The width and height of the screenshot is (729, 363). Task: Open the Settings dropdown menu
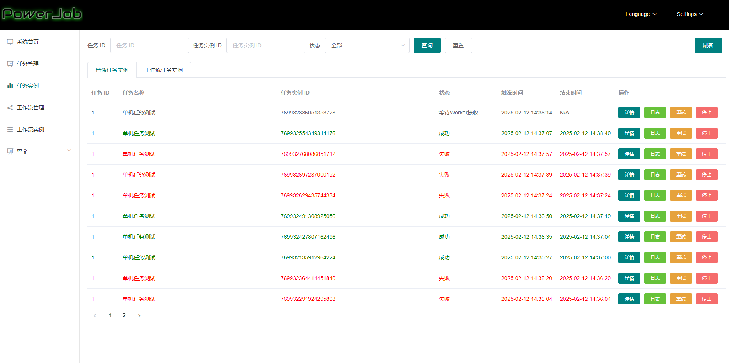pos(690,14)
